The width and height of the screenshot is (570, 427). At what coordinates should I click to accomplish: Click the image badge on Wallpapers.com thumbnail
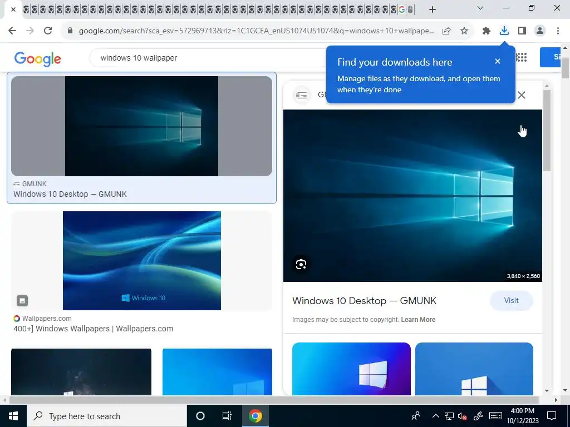click(x=22, y=301)
